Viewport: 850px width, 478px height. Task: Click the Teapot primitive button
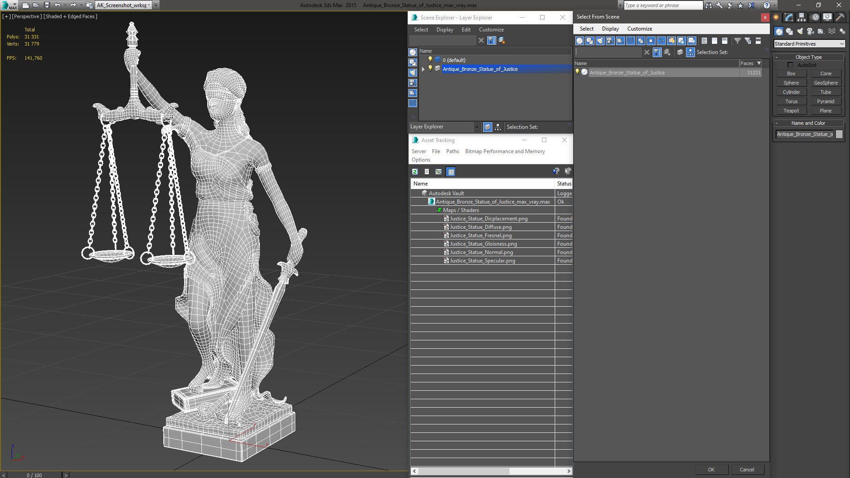coord(791,111)
